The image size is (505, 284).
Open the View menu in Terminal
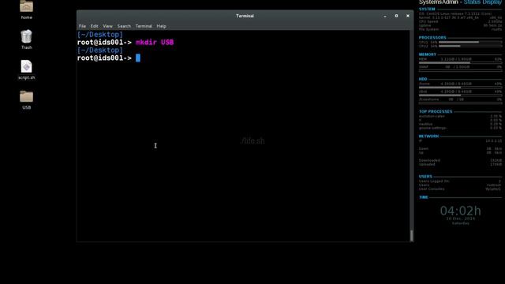(x=107, y=26)
